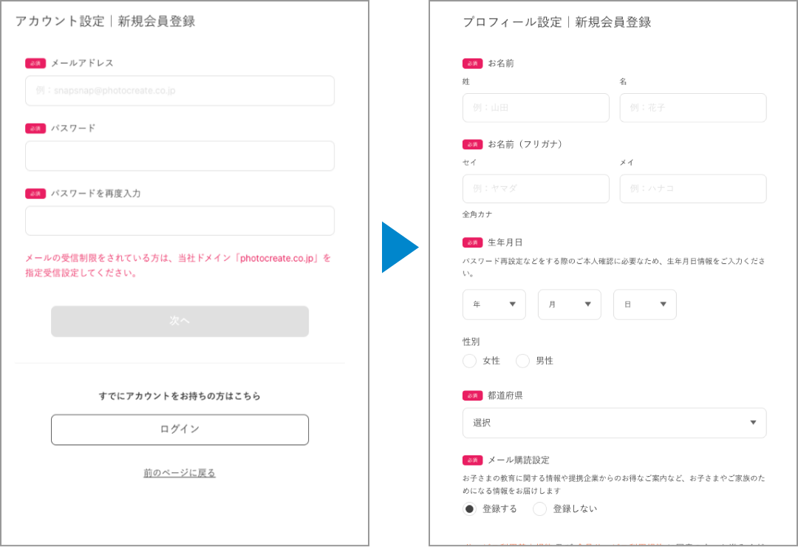798x547 pixels.
Task: Select the 登録しない radio button
Action: tap(539, 509)
